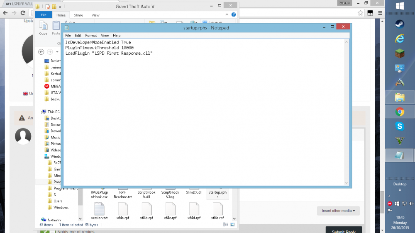The height and width of the screenshot is (233, 415).
Task: Click Chrome back arrow
Action: [5, 13]
